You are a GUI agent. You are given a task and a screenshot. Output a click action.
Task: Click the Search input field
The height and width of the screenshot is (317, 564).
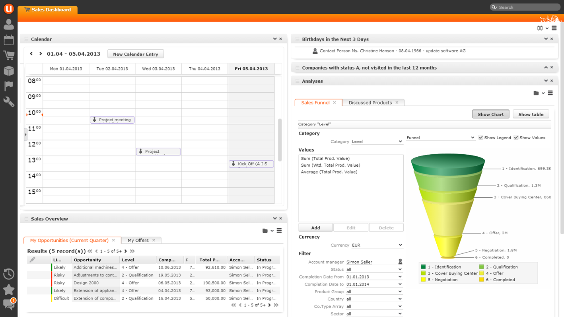527,7
